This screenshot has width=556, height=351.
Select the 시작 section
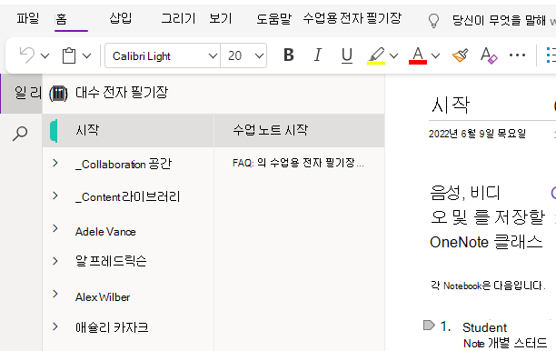pyautogui.click(x=128, y=130)
